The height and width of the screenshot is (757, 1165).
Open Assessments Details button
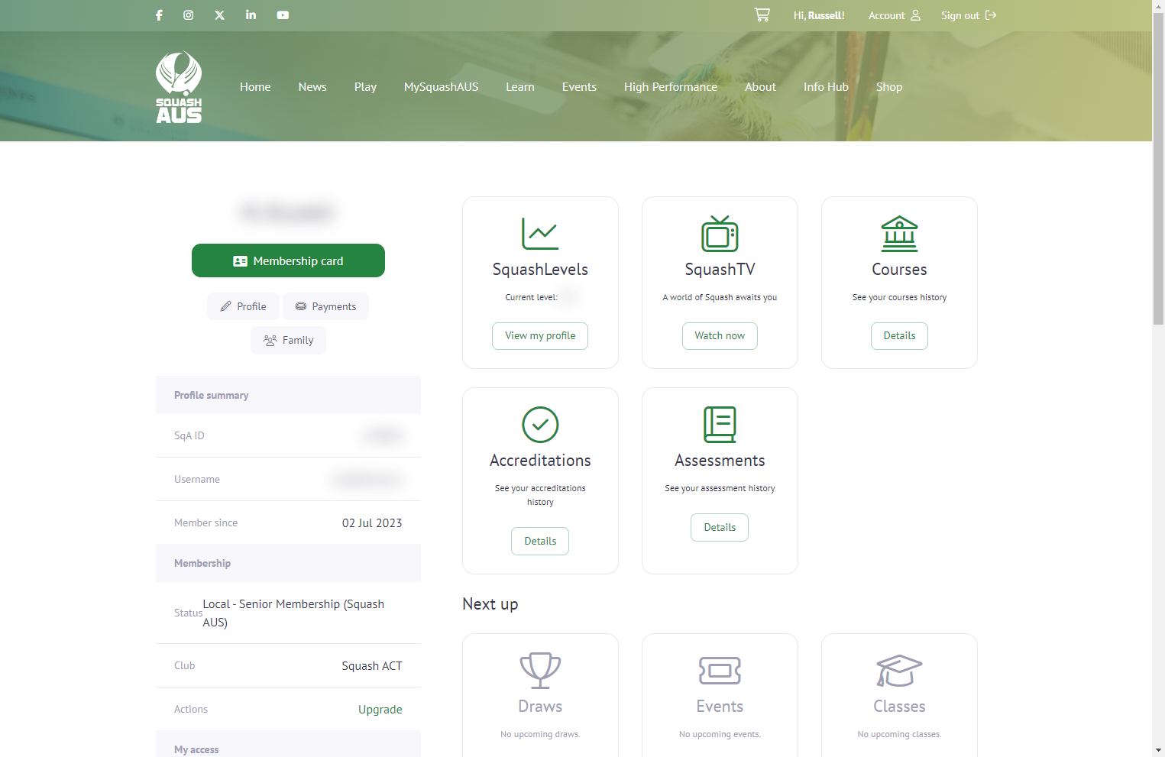[720, 527]
